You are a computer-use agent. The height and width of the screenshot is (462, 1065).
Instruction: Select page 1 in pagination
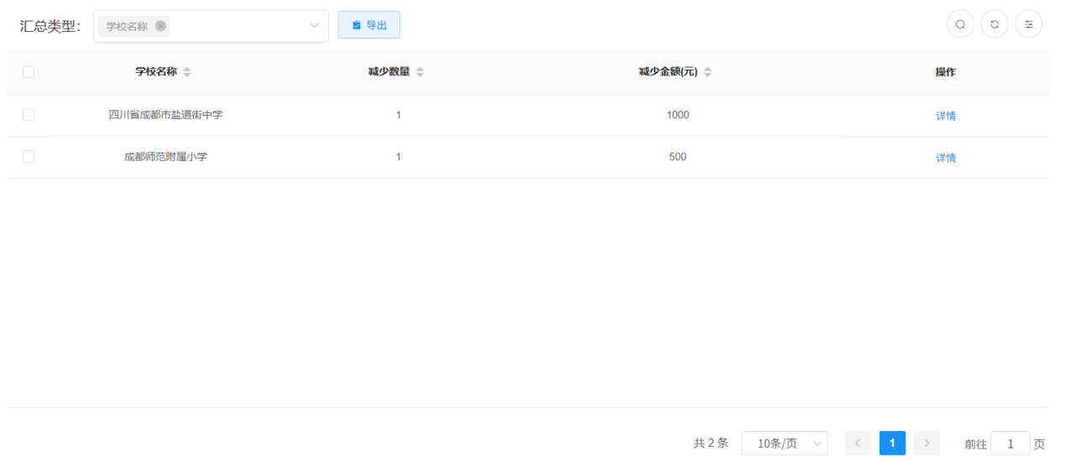tap(892, 443)
